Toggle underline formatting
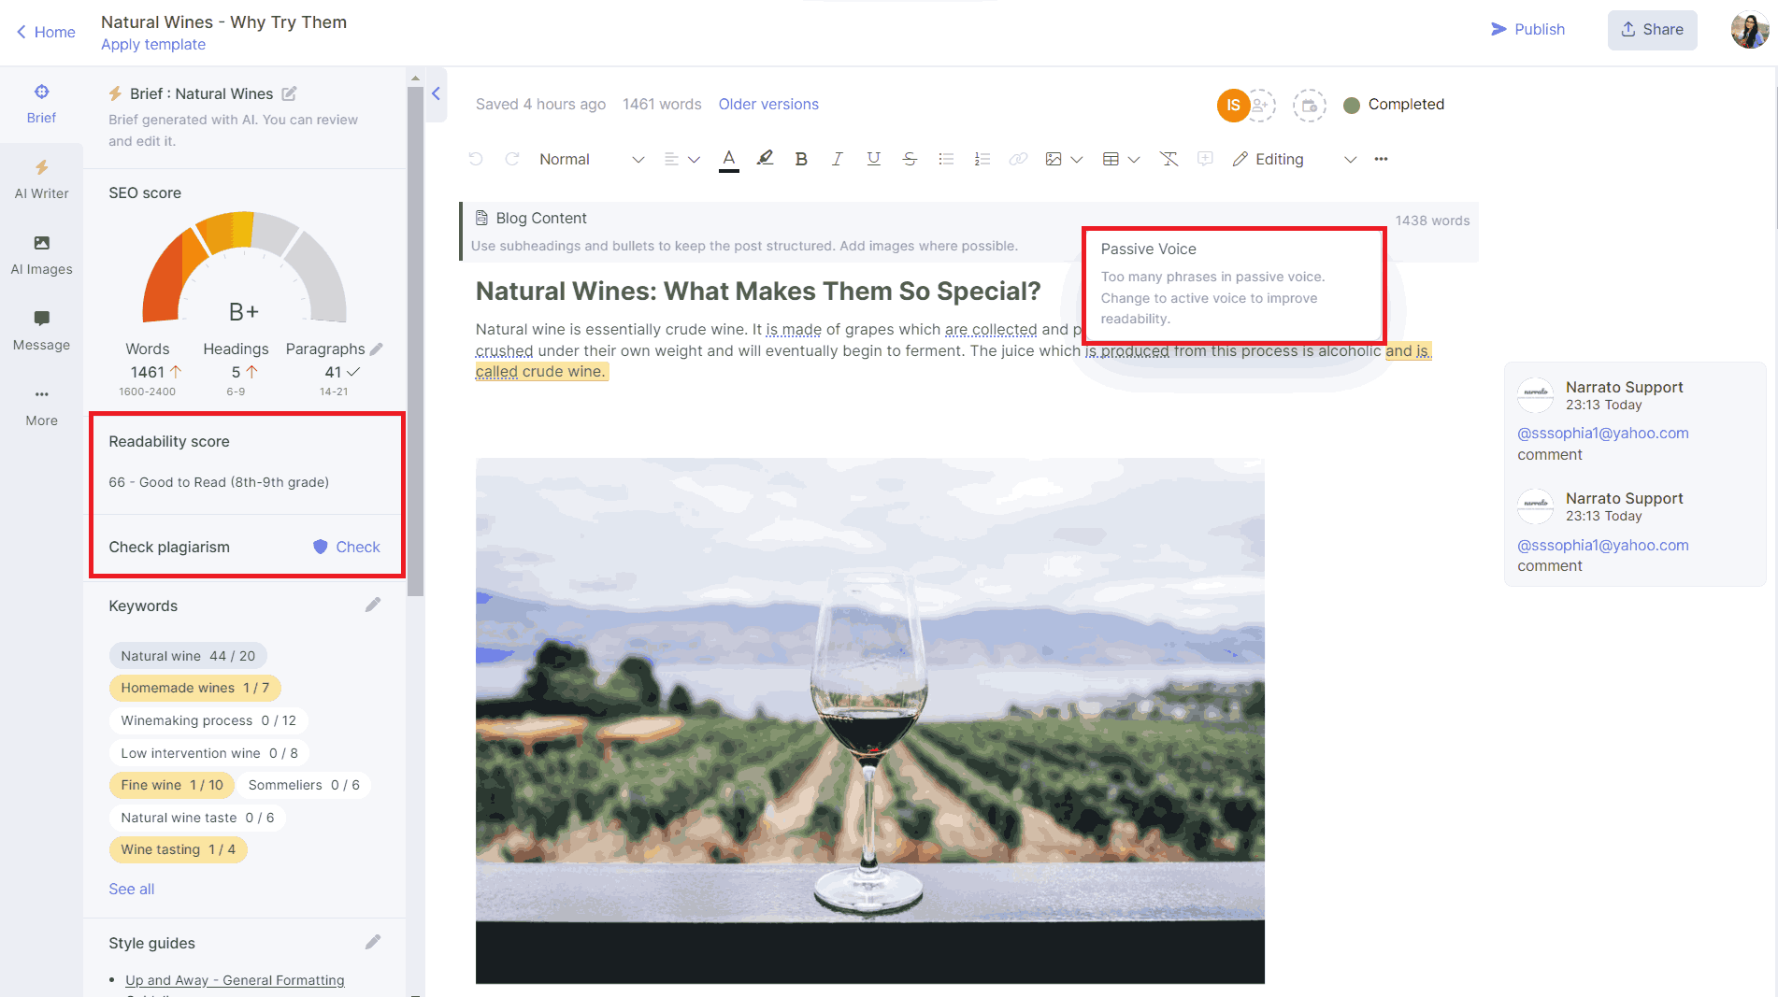The image size is (1778, 997). (x=873, y=159)
